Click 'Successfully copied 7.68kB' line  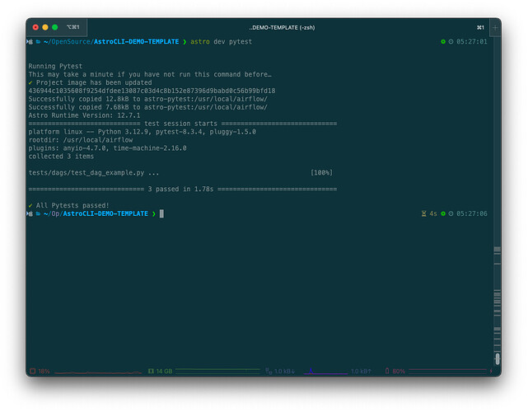[147, 107]
